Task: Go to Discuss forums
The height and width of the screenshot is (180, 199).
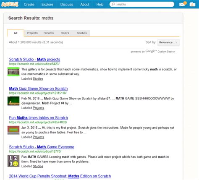Action: pyautogui.click(x=67, y=4)
